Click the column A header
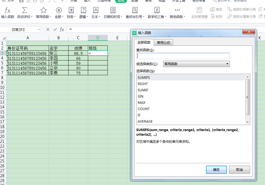 click(x=28, y=38)
